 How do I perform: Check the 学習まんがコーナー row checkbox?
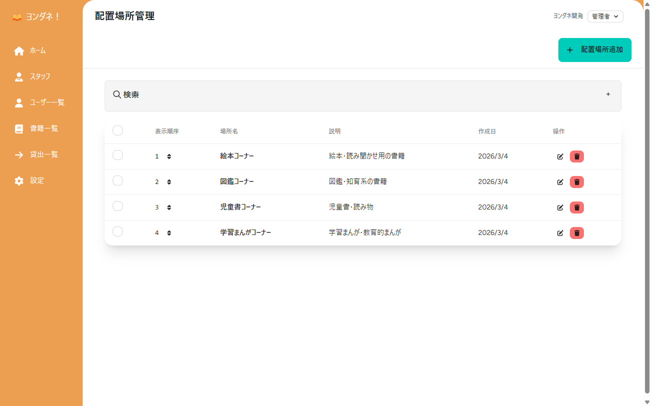(x=118, y=231)
